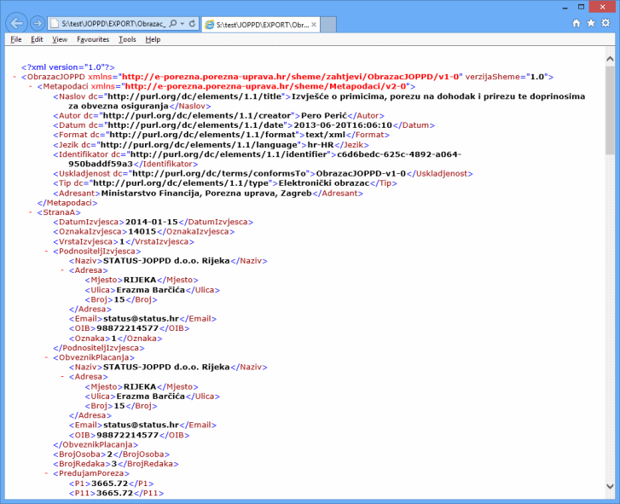Click the Refresh icon in address bar
Viewport: 620px width, 504px height.
pyautogui.click(x=192, y=24)
